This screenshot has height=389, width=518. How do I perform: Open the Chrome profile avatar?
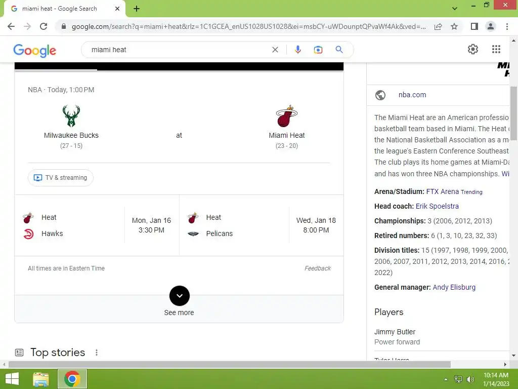tap(491, 26)
